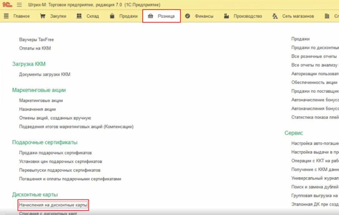Click the 1C logo icon
The image size is (339, 215).
[x=7, y=4]
